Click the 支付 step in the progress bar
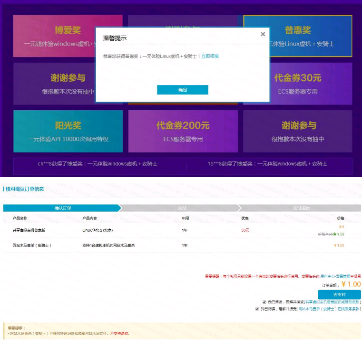The width and height of the screenshot is (362, 340). 182,208
